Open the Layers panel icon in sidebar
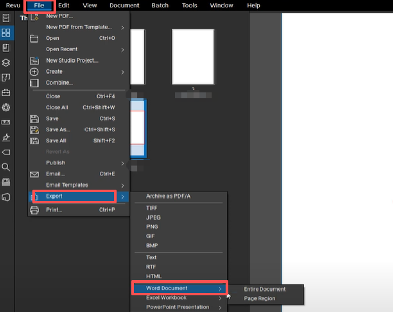The height and width of the screenshot is (312, 393). tap(6, 63)
